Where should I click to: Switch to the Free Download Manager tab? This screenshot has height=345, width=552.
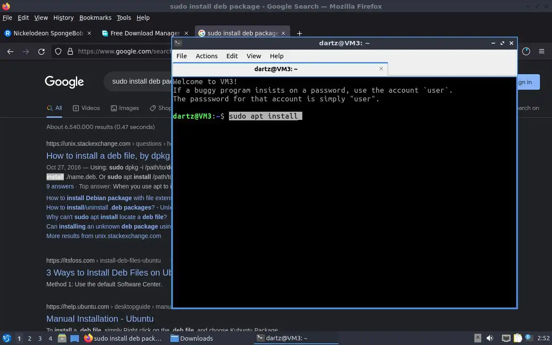(141, 33)
